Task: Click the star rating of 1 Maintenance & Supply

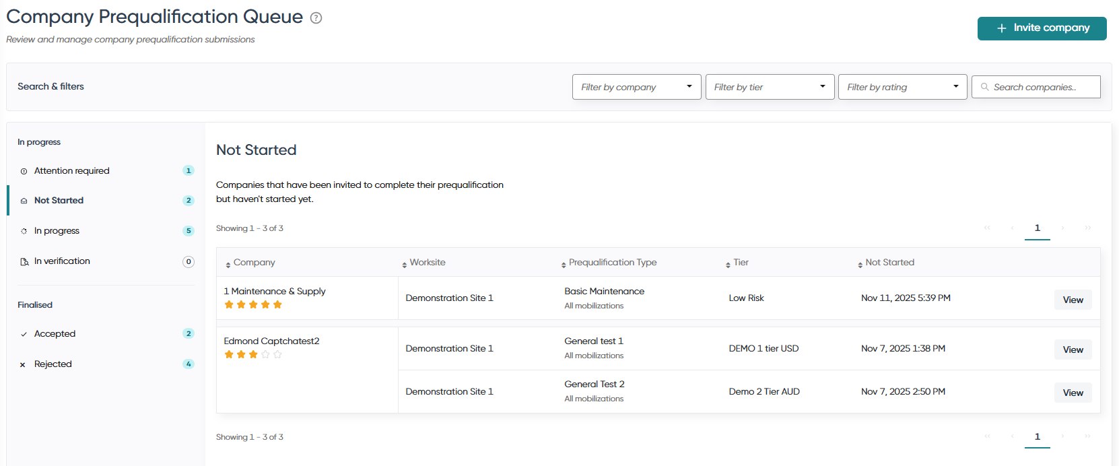Action: point(253,304)
